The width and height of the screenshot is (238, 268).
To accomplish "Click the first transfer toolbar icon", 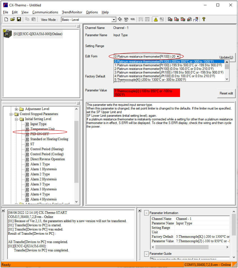I will 170,20.
